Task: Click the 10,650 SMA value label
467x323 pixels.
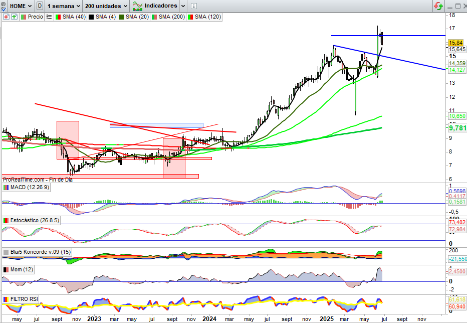Action: point(457,116)
